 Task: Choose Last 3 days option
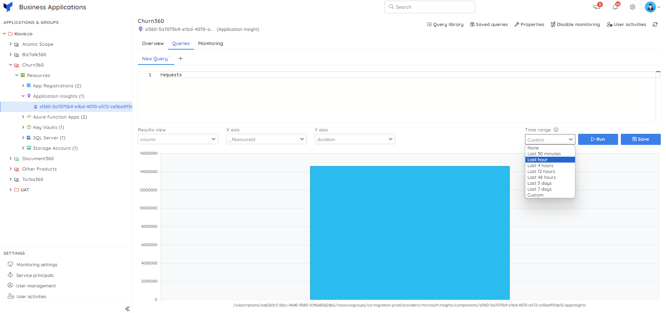pyautogui.click(x=550, y=183)
